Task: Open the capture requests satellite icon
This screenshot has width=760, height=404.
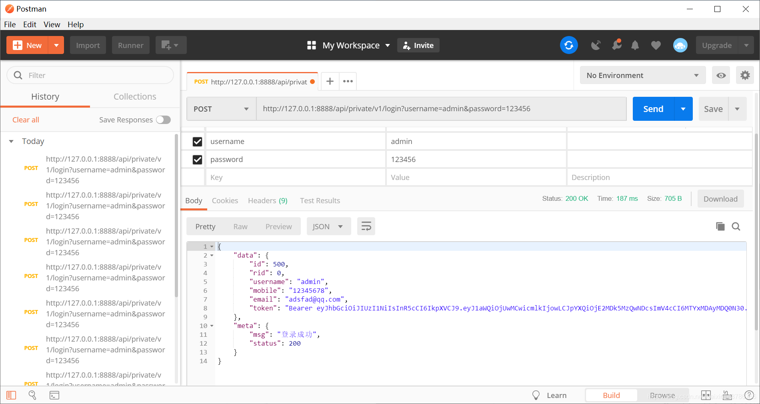Action: tap(596, 45)
